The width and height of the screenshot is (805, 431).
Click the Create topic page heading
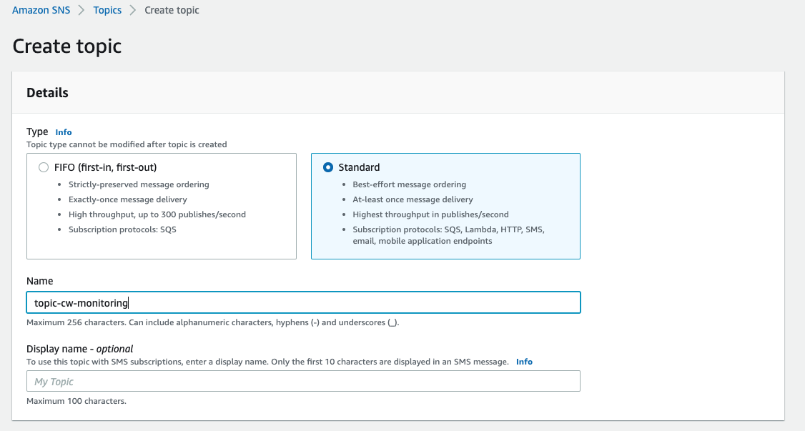67,46
